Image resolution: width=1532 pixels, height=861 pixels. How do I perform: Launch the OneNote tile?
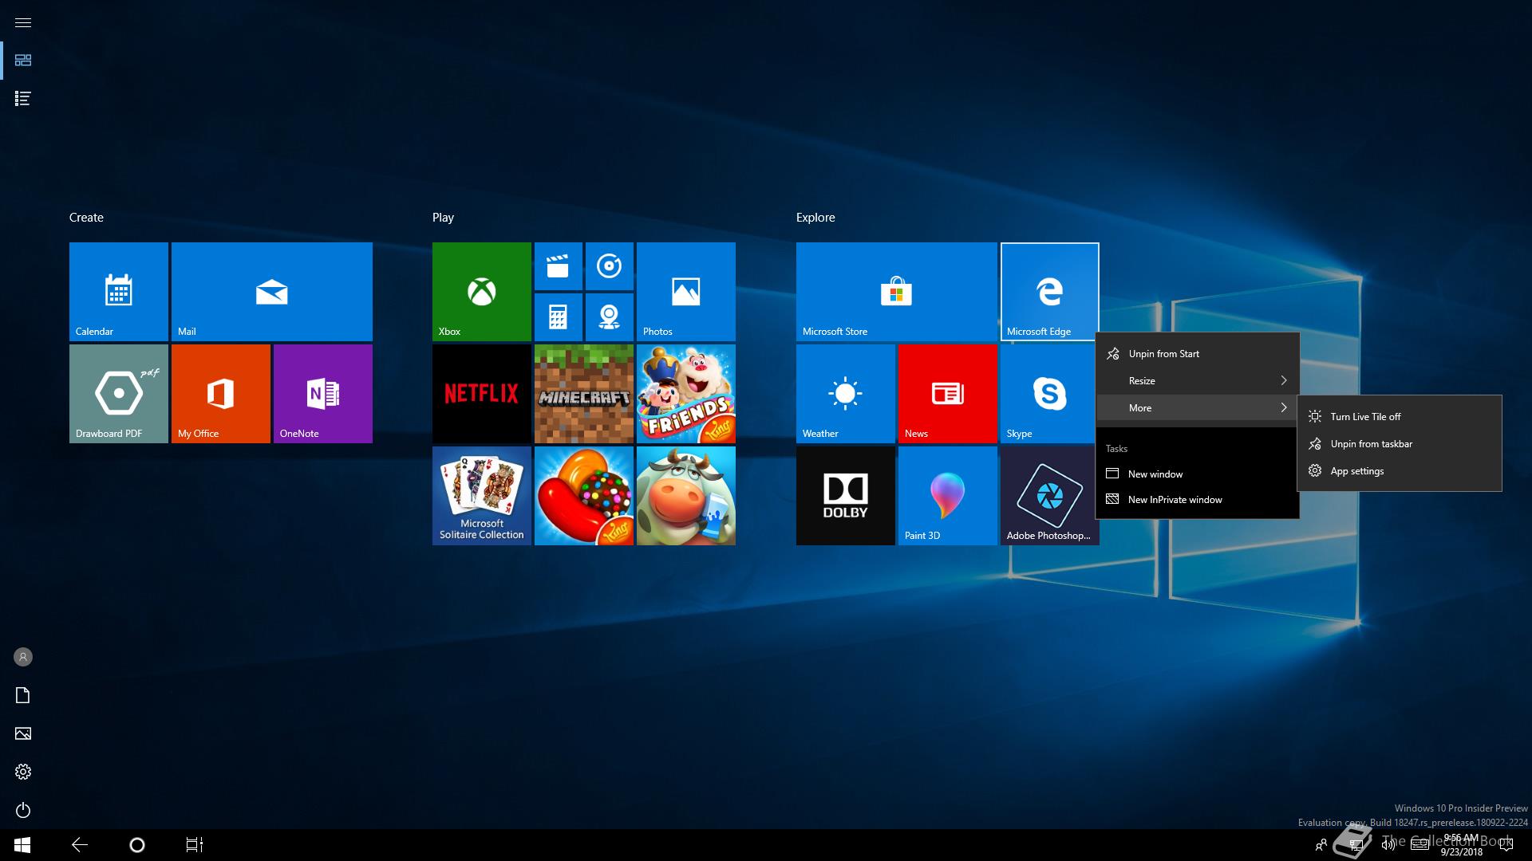(x=323, y=394)
